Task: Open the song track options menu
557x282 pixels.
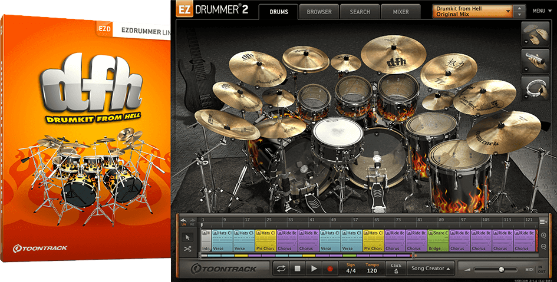Action: [x=542, y=222]
